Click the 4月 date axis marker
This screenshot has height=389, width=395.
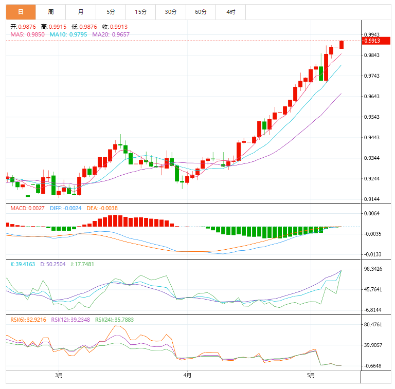[187, 376]
